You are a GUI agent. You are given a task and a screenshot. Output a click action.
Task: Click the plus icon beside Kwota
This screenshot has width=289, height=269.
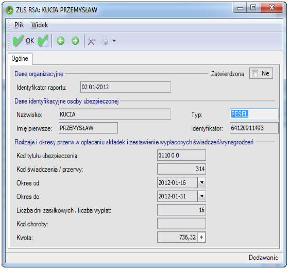pos(201,237)
